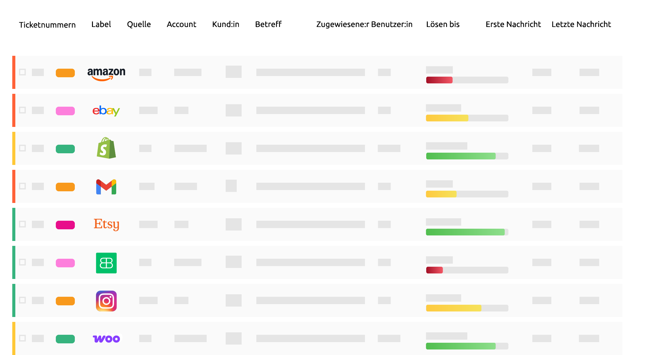This screenshot has height=355, width=647.
Task: Click Letzte Nachricht column header
Action: pyautogui.click(x=581, y=24)
